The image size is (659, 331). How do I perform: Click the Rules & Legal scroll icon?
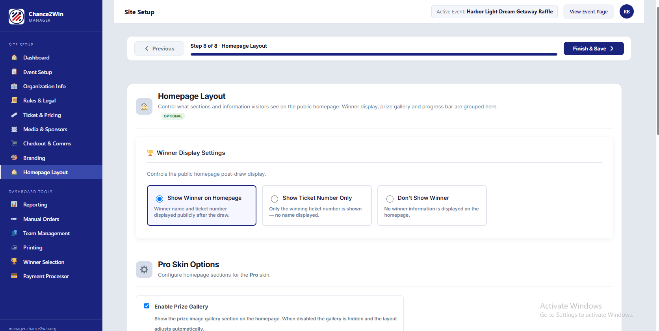coord(14,100)
